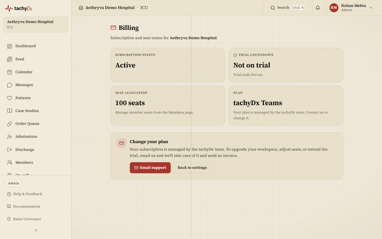Click the Raise Grievance shield icon
This screenshot has height=239, width=382.
9,219
